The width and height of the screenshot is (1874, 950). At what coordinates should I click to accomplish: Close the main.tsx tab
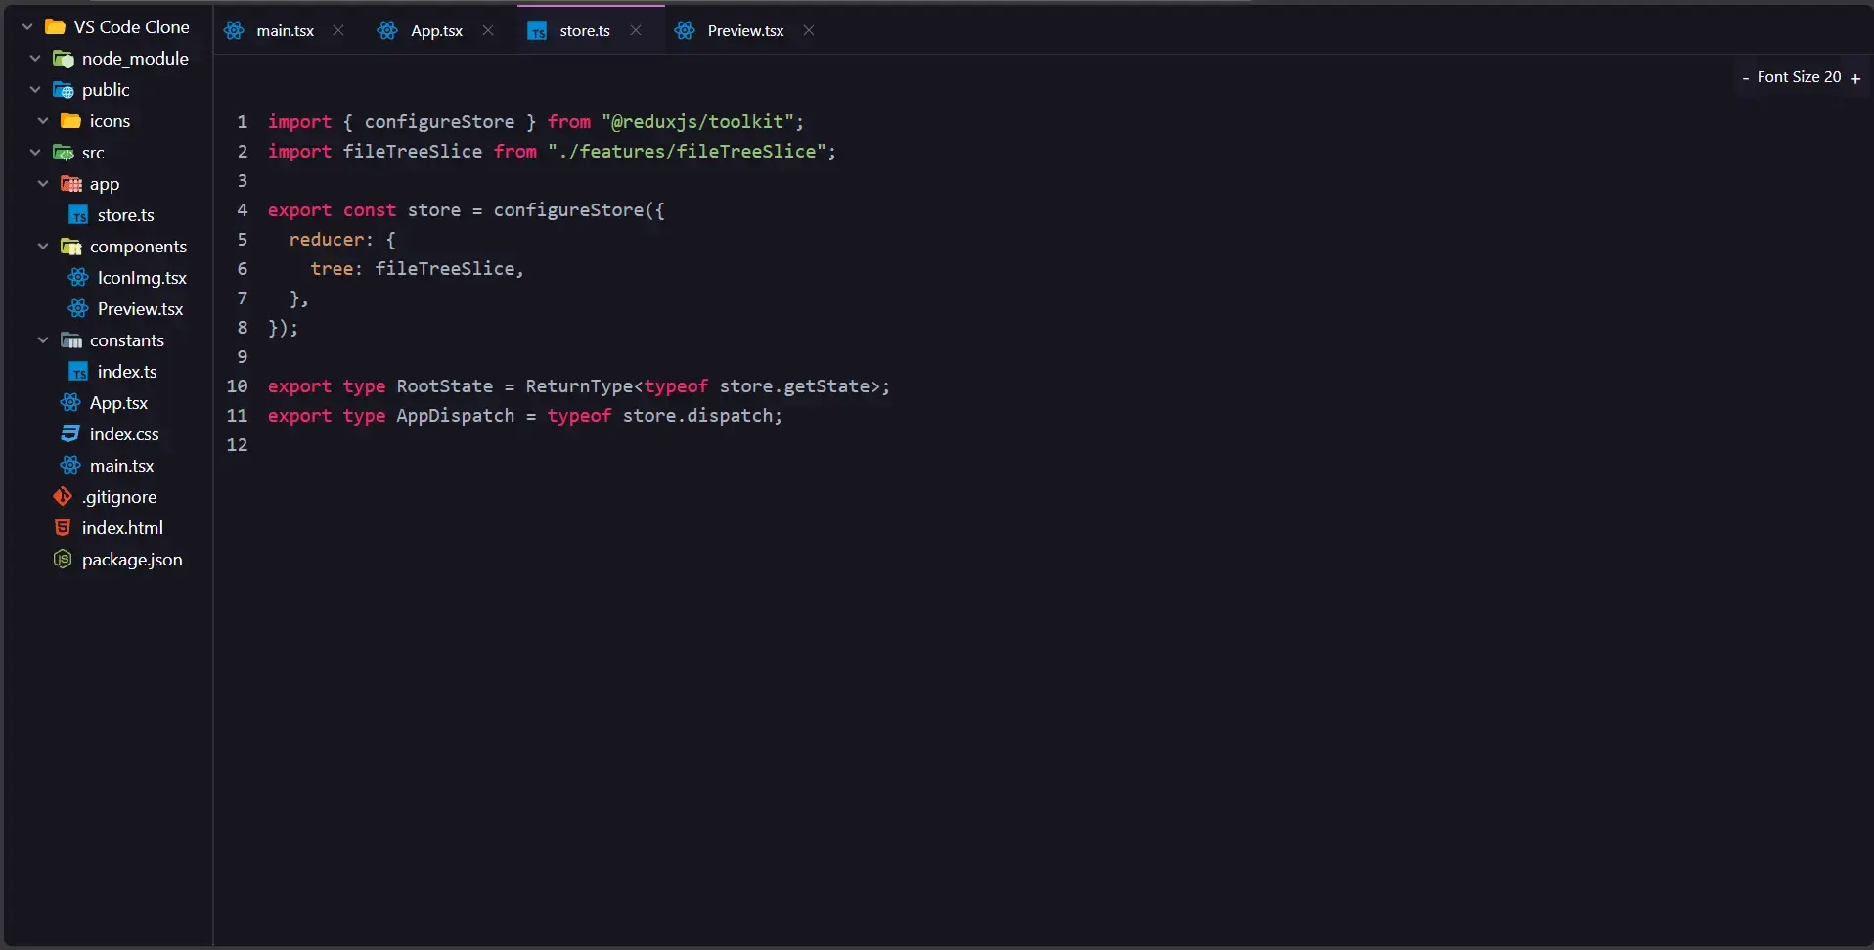click(338, 31)
